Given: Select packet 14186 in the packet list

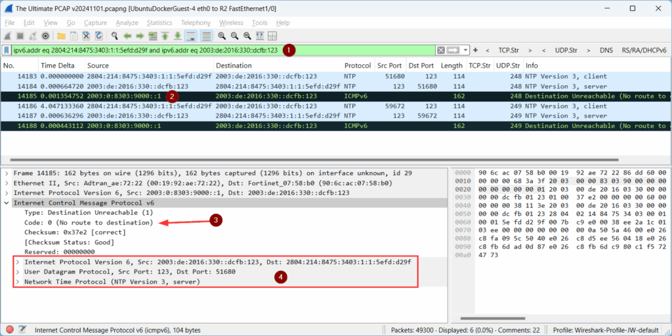Looking at the screenshot, I should tap(336, 106).
